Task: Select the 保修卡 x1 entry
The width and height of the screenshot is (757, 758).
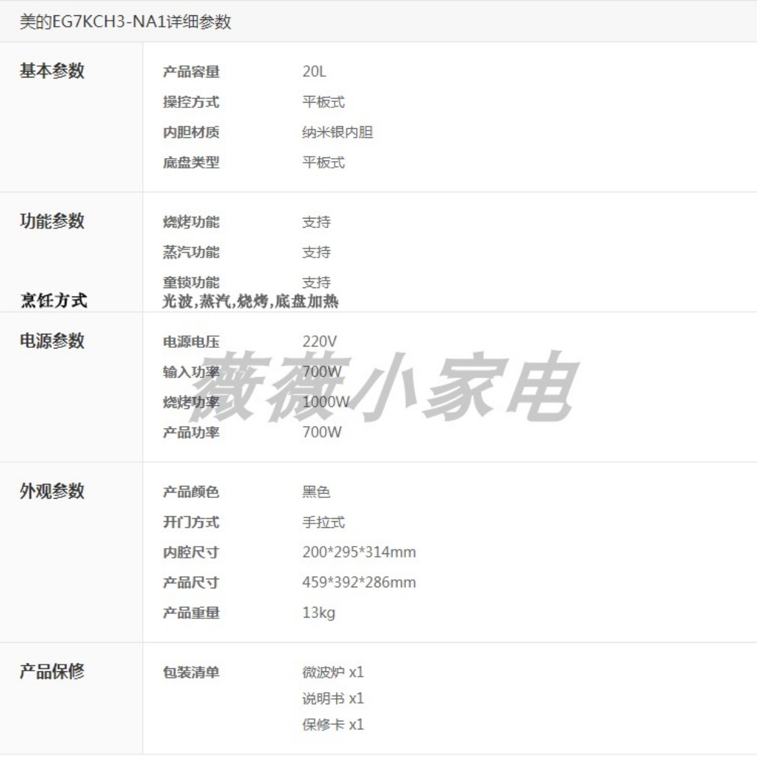Action: [333, 725]
